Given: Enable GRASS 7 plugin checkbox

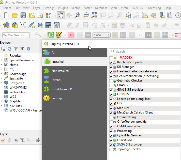Looking at the screenshot, I should tap(111, 86).
